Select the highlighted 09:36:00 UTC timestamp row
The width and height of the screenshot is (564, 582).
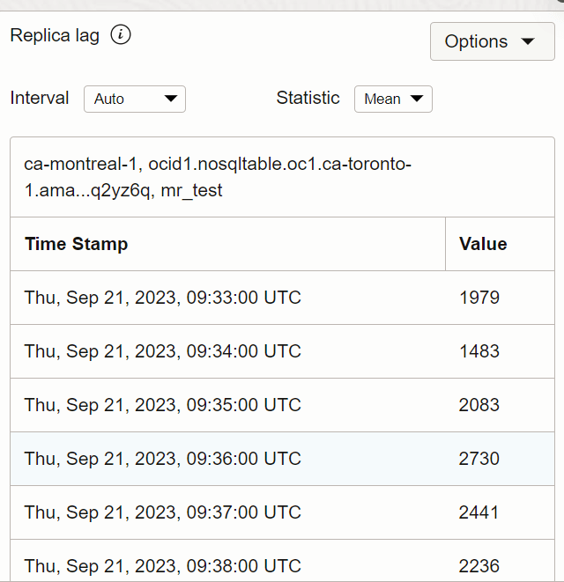163,459
